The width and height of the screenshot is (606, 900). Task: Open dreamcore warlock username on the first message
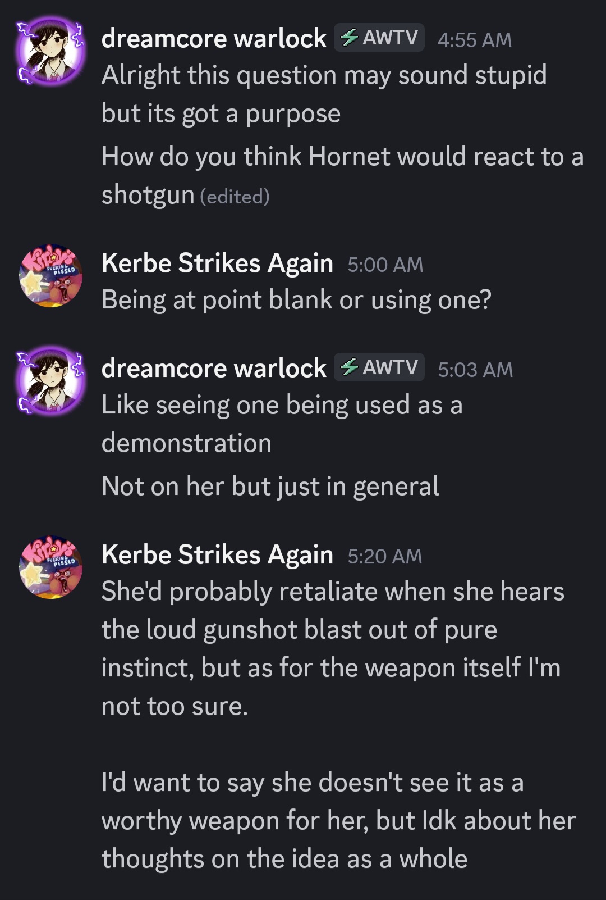214,38
